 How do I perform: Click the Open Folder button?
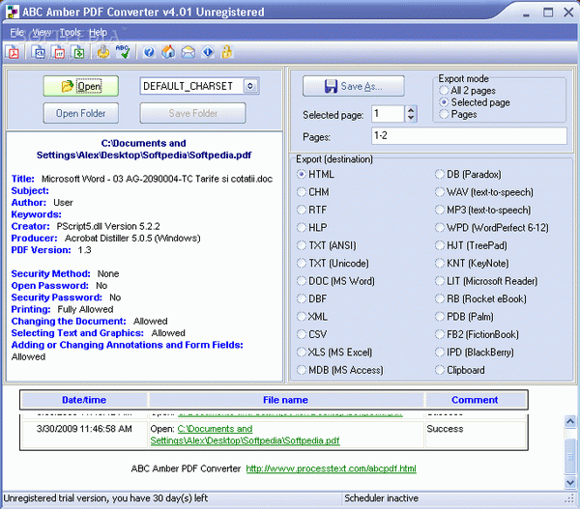pos(81,113)
